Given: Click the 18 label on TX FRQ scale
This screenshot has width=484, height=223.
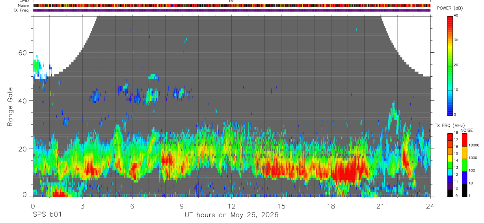Looking at the screenshot, I should [456, 133].
